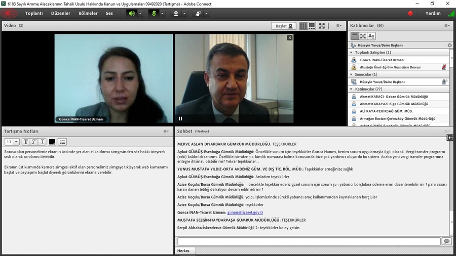Open the Toplantı menu
The width and height of the screenshot is (456, 256).
coord(34,13)
